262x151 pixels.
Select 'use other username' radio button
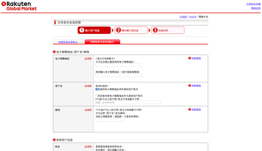pos(97,96)
